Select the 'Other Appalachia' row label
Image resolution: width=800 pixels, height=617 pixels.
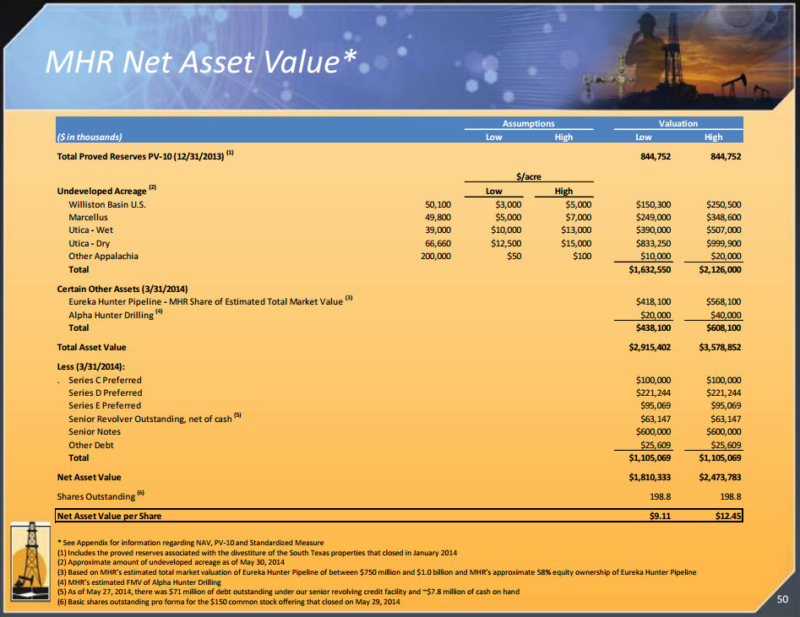103,257
